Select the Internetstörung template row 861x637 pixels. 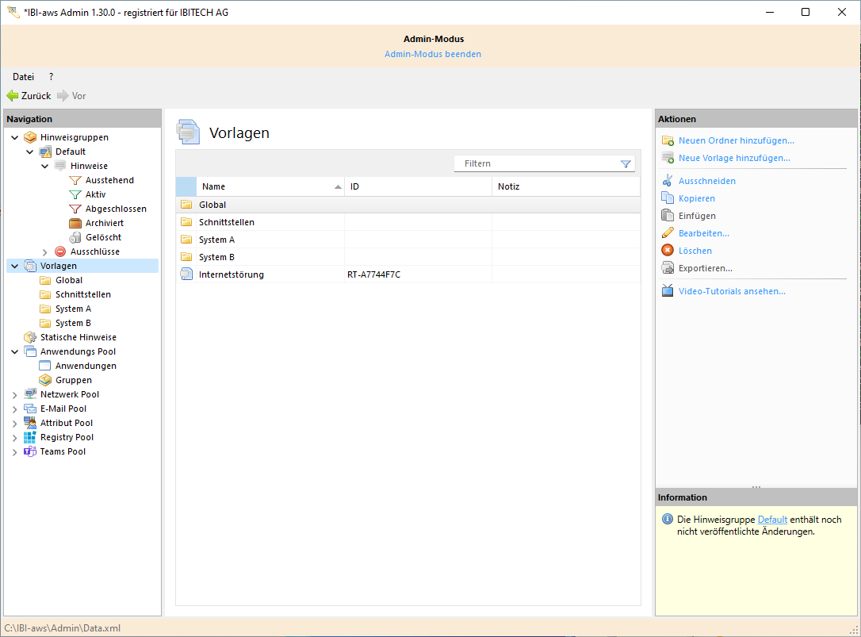pyautogui.click(x=232, y=274)
